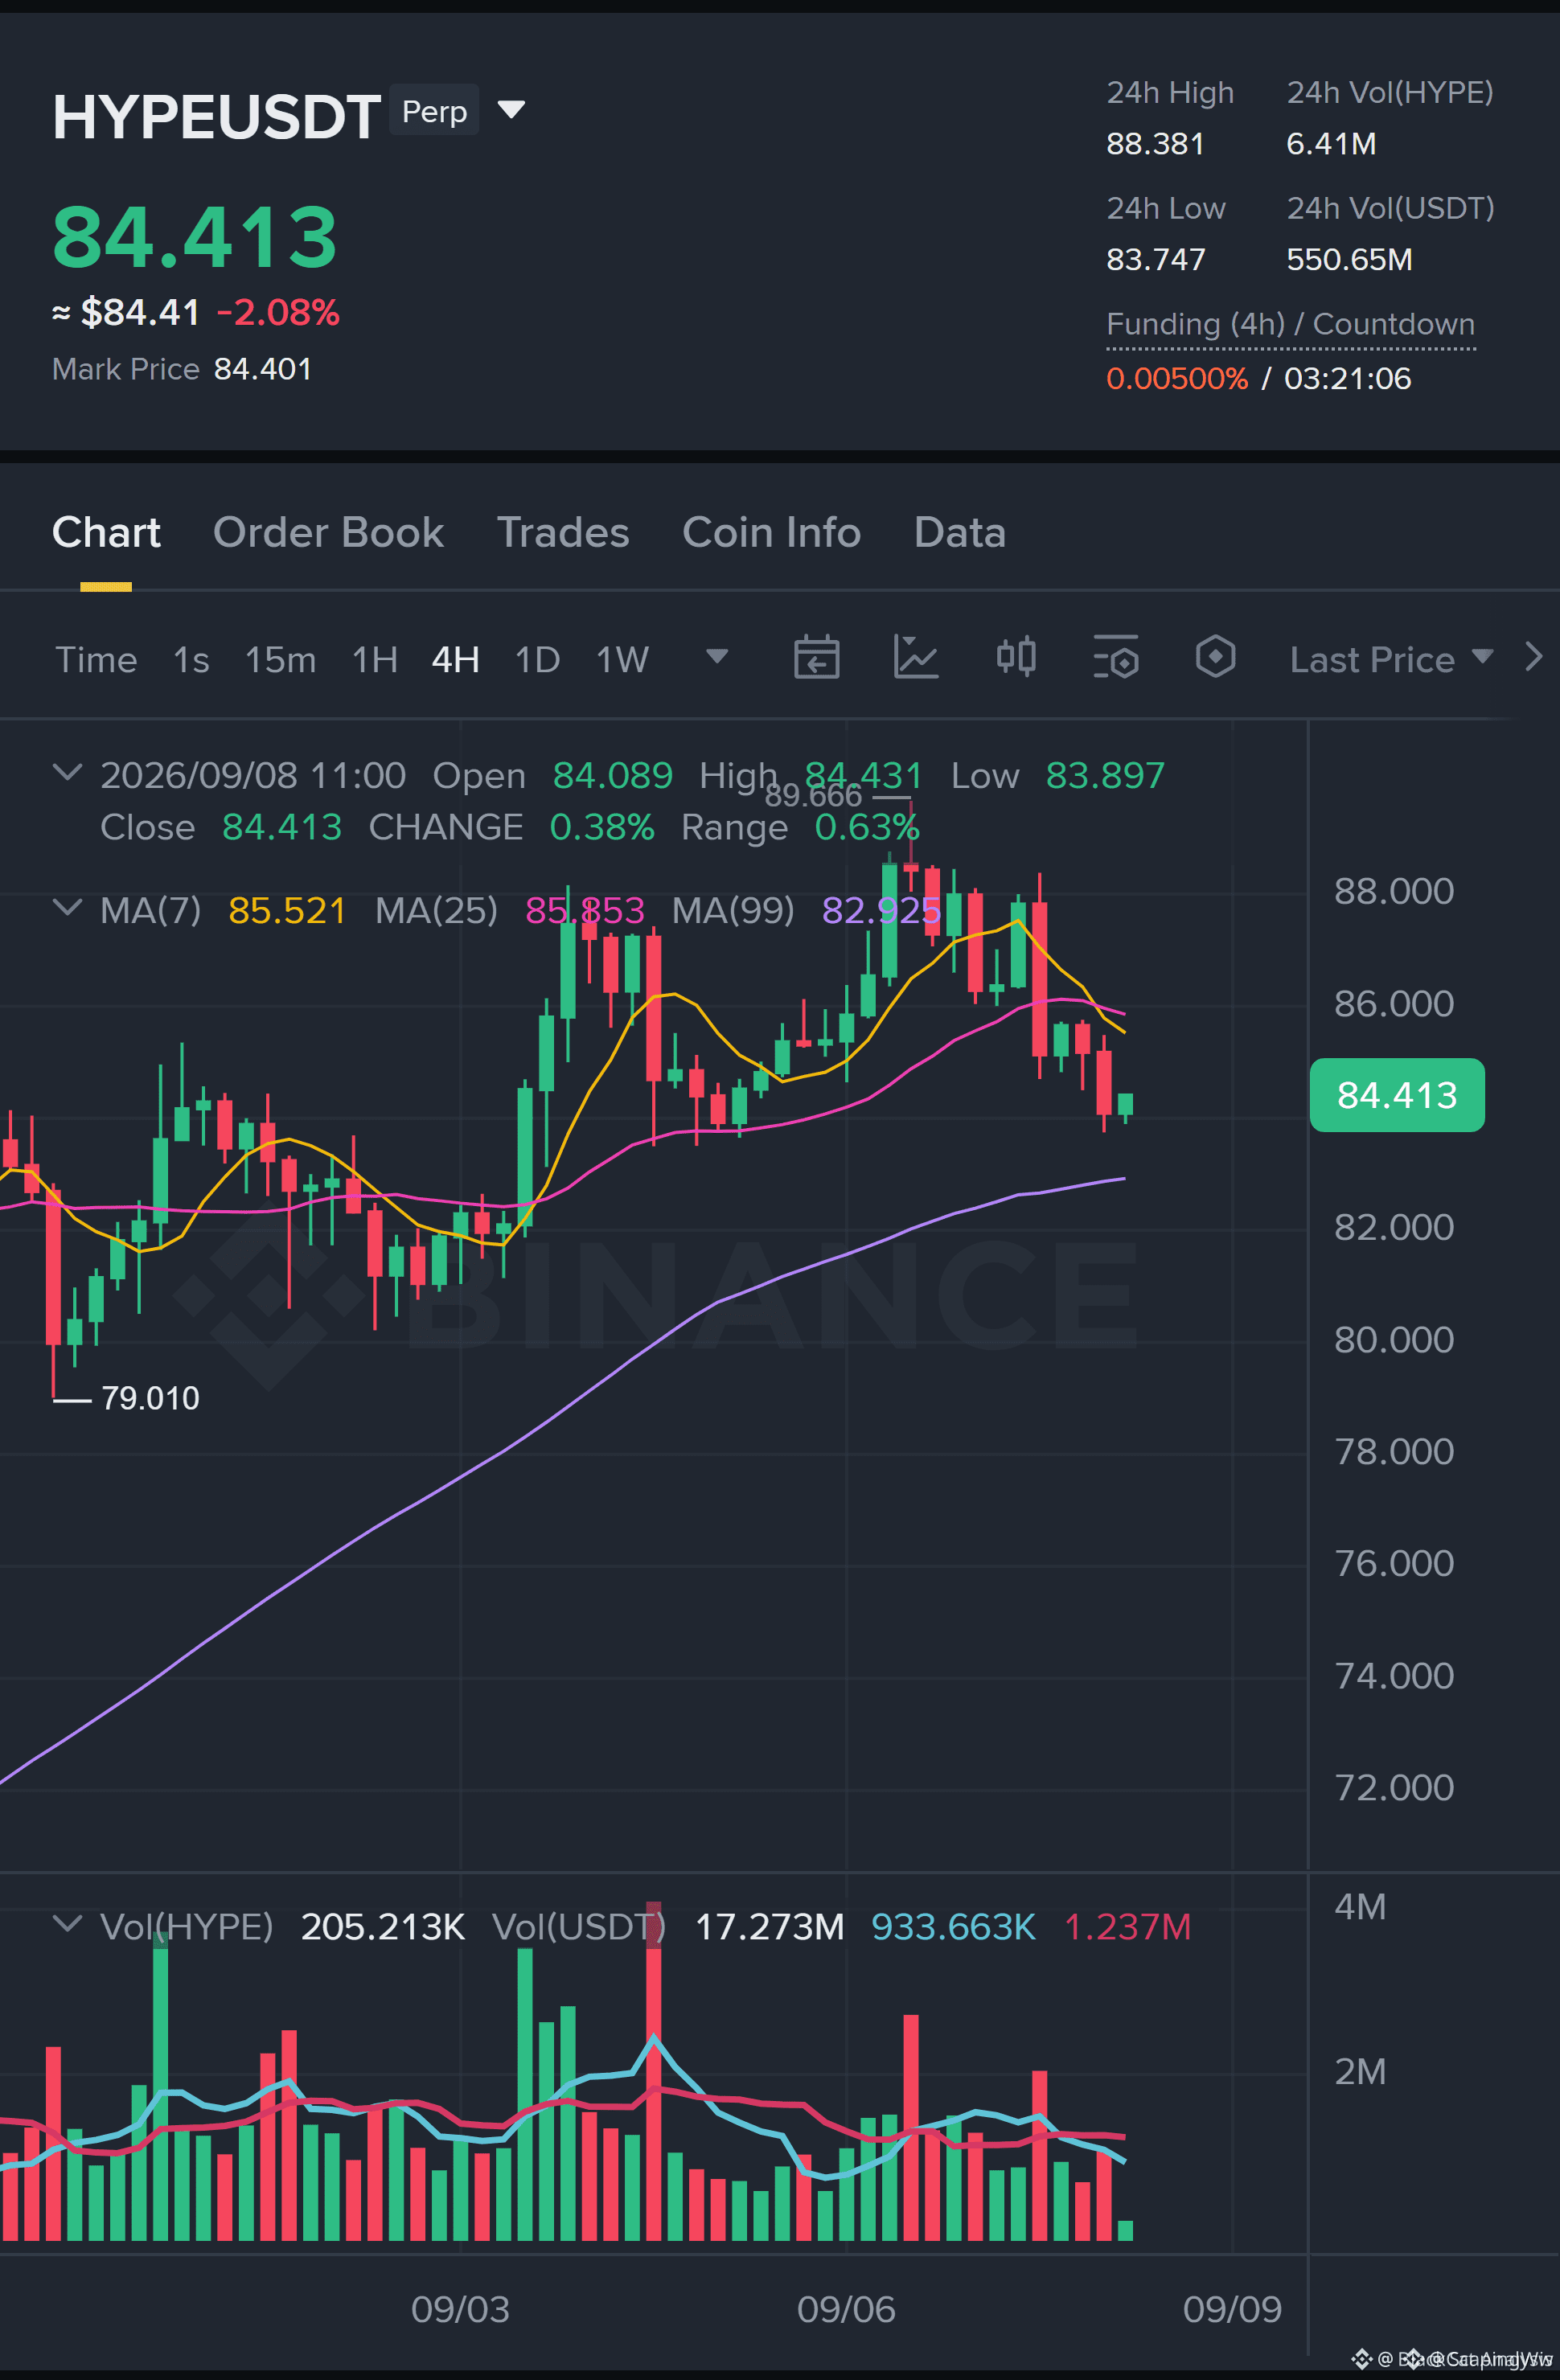The image size is (1560, 2380).
Task: Open the calendar jump-to-date icon
Action: pyautogui.click(x=816, y=658)
